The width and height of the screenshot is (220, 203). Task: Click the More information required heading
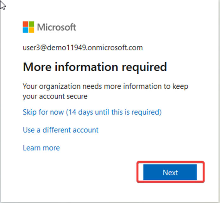tap(95, 67)
